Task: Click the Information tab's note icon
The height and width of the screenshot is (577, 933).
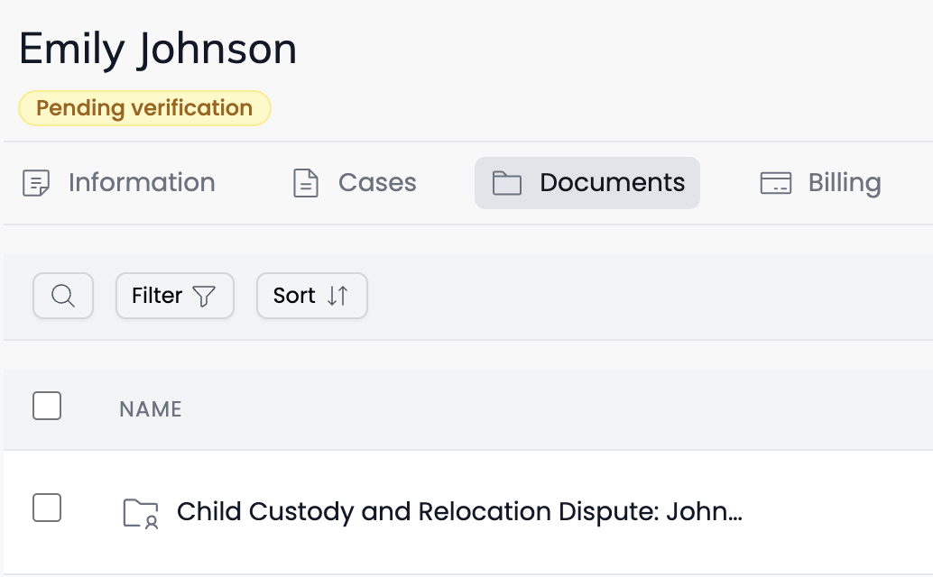Action: [x=36, y=183]
